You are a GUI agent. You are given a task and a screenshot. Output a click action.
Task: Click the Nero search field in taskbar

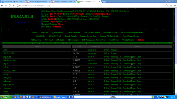point(113,97)
